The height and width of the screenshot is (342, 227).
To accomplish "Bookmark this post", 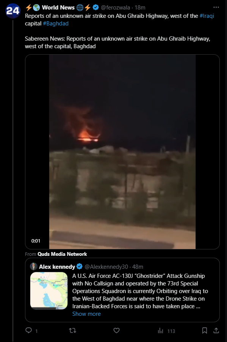I will [x=204, y=331].
